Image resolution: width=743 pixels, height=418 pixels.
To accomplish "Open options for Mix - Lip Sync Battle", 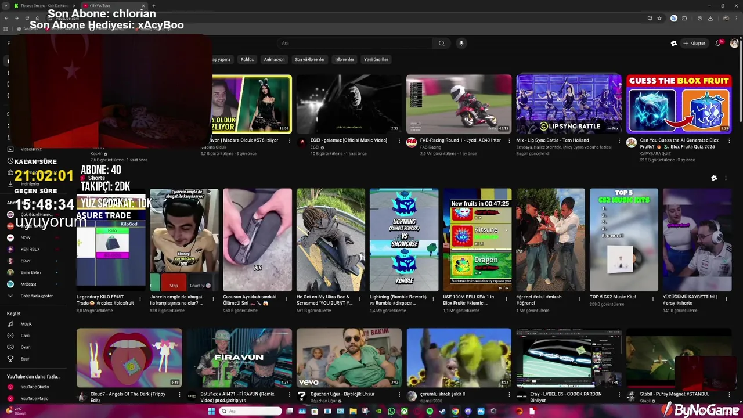I will pyautogui.click(x=619, y=140).
